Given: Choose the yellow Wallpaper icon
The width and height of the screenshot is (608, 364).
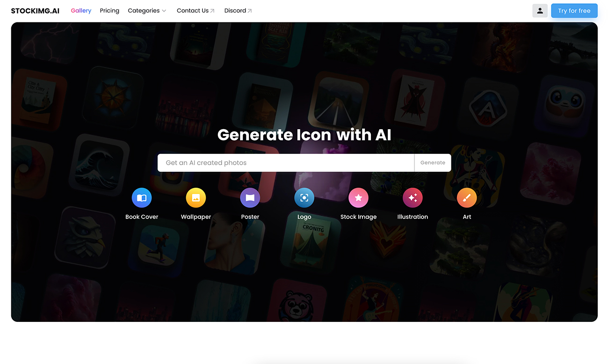Looking at the screenshot, I should (196, 198).
